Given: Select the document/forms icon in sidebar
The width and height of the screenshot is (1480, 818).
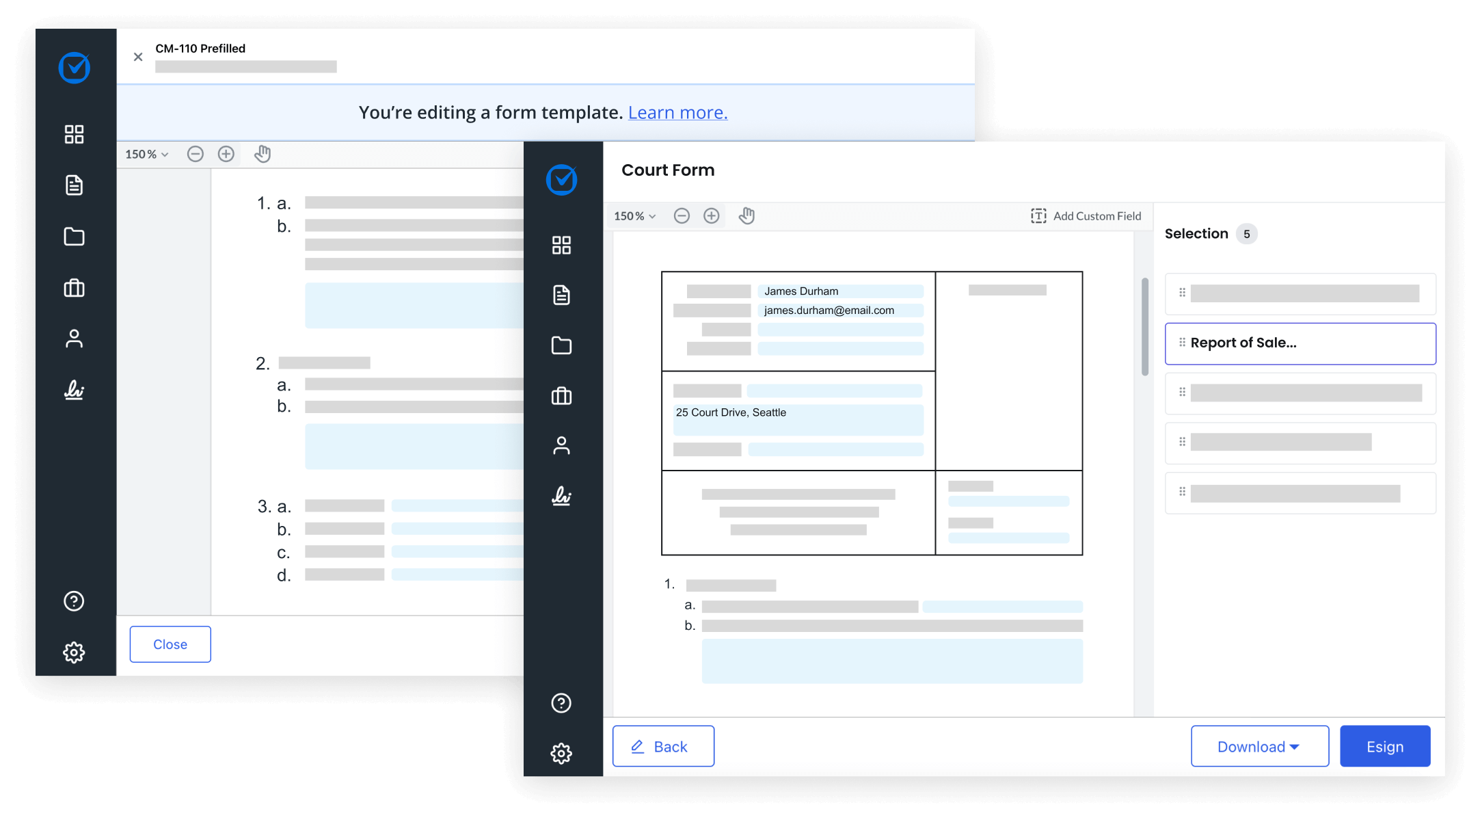Looking at the screenshot, I should pos(75,185).
